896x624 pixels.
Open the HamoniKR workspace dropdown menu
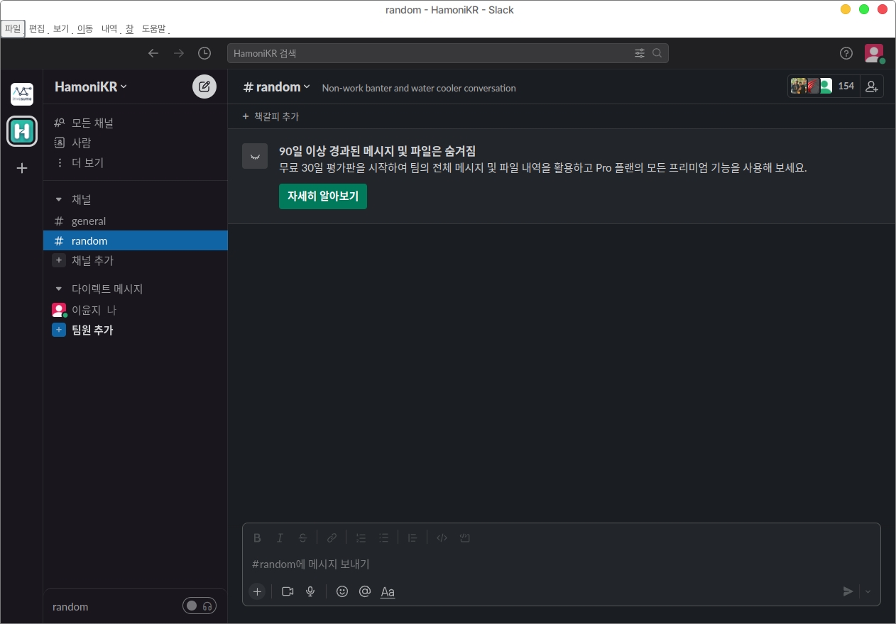pyautogui.click(x=91, y=87)
